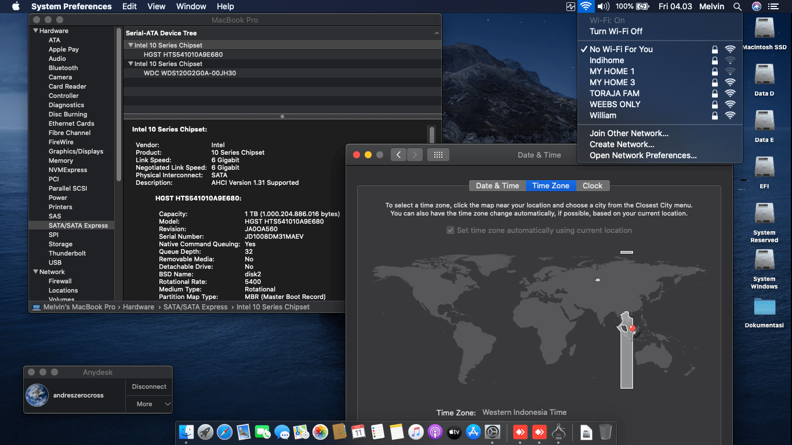Screen dimensions: 792x445
Task: Open the Edit menu
Action: point(129,6)
